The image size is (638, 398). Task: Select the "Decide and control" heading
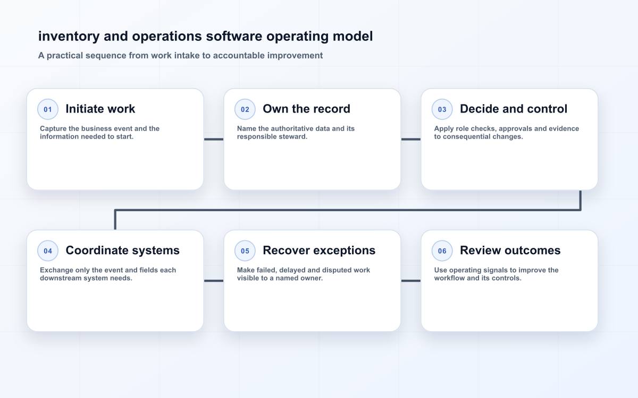(514, 109)
